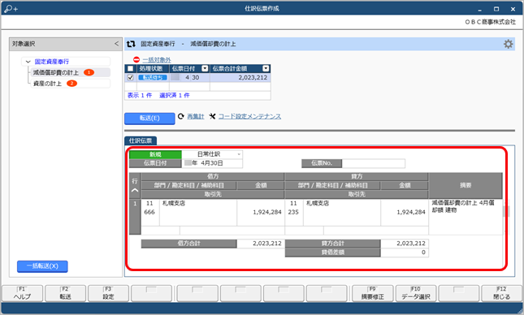Click the F12 閉じる function key
This screenshot has height=315, width=524.
(501, 293)
